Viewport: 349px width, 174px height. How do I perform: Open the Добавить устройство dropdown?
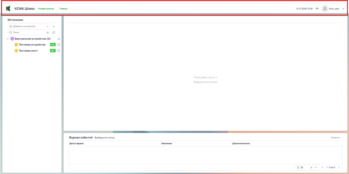click(x=29, y=26)
